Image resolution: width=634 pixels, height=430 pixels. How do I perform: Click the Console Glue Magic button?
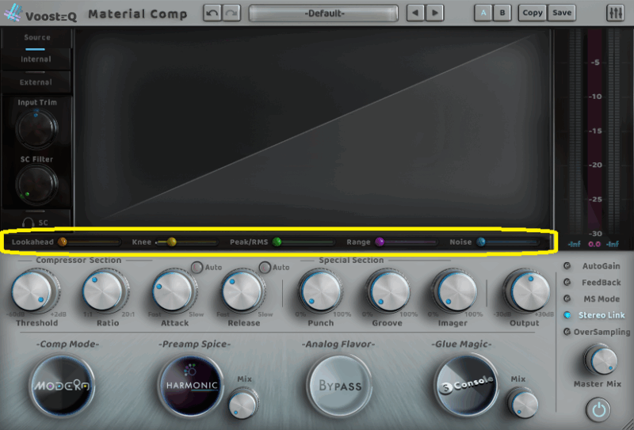pos(466,384)
